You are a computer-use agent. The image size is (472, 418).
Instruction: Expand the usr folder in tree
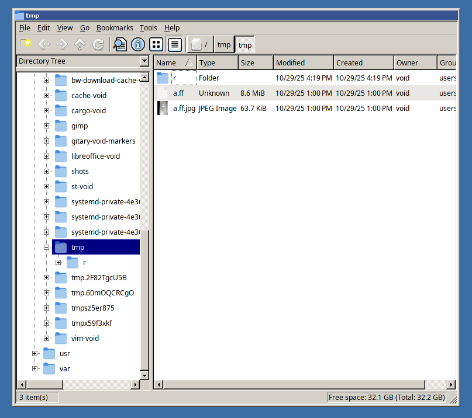(35, 354)
